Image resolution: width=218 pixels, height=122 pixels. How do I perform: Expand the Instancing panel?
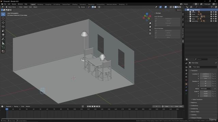tap(194, 109)
